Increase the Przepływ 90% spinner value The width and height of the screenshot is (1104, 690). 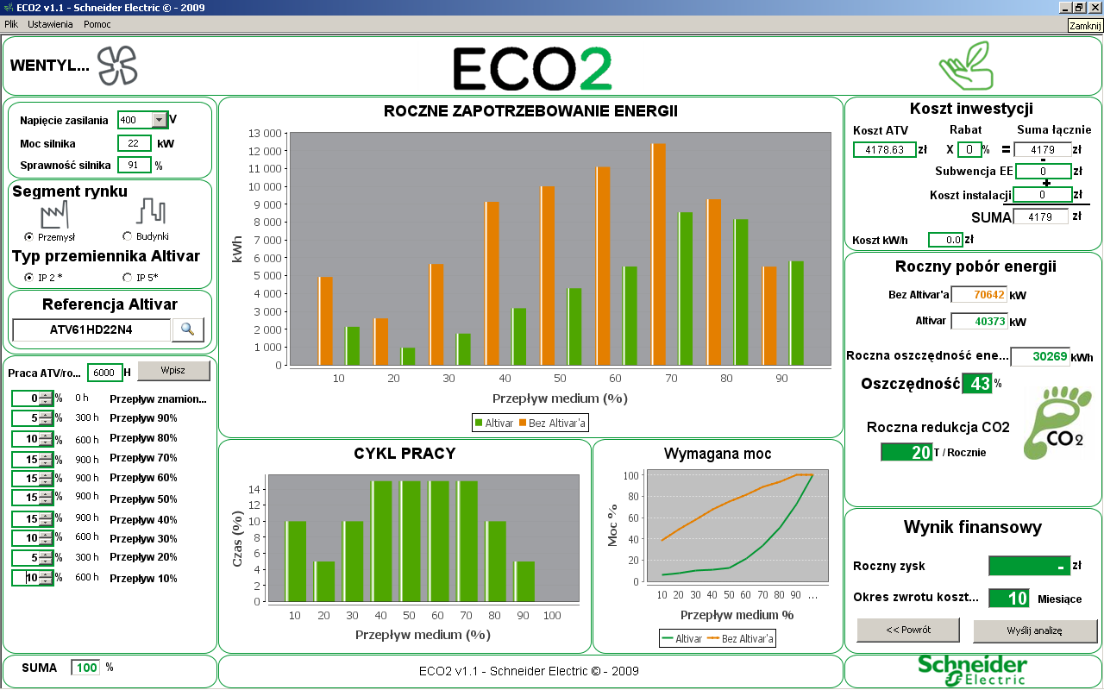coord(46,415)
